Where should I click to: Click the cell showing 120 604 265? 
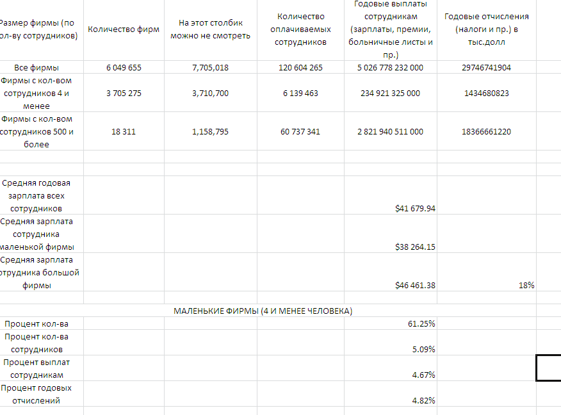(300, 67)
